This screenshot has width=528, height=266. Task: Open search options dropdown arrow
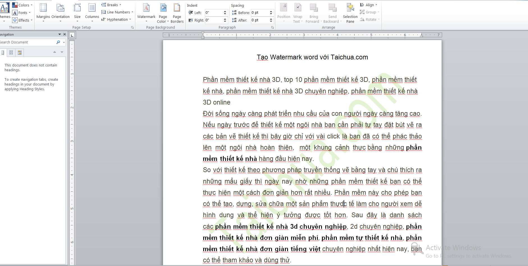click(64, 42)
